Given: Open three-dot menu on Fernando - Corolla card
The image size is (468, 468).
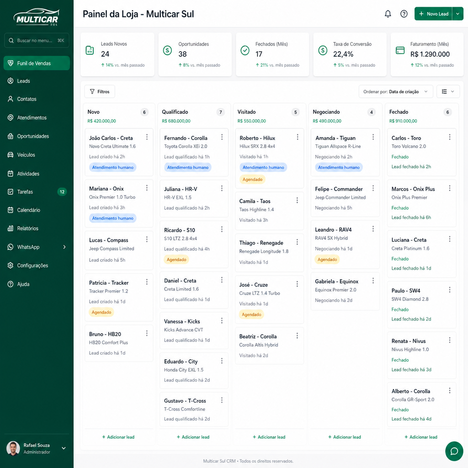Looking at the screenshot, I should [222, 137].
